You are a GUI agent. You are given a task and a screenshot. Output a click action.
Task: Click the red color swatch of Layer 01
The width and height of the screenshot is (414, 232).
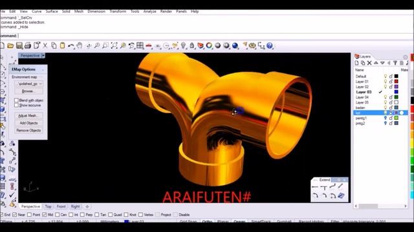(397, 82)
